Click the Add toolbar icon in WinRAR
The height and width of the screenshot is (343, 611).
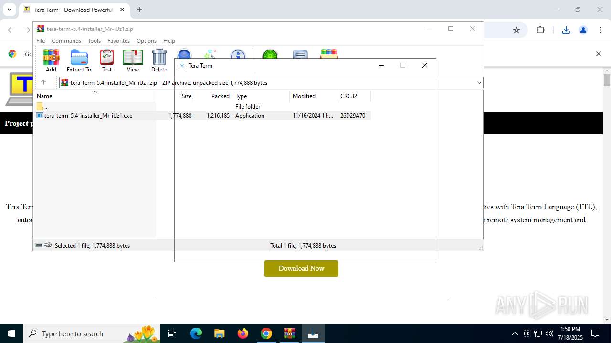click(x=51, y=61)
